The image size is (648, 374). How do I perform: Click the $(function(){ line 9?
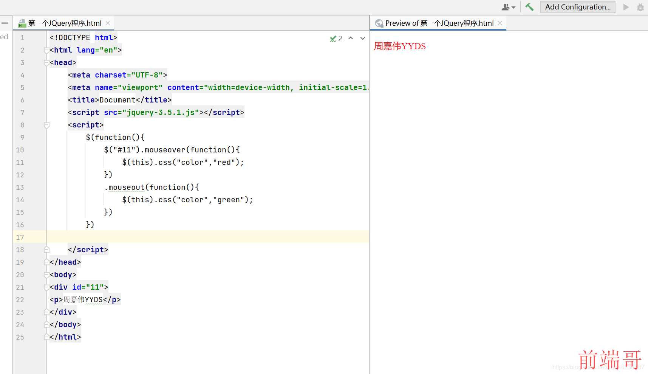(x=115, y=137)
